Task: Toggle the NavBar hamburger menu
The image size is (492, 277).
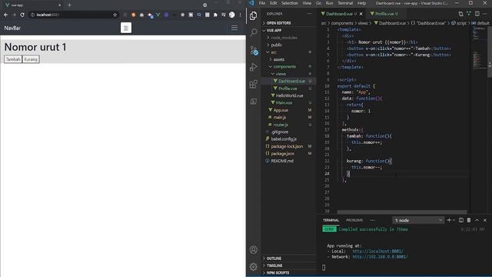Action: tap(234, 28)
